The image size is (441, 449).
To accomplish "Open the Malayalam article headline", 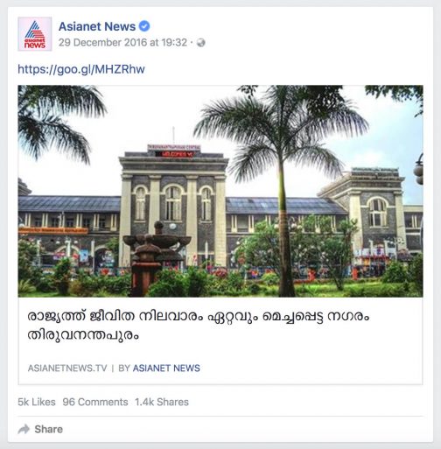I will coord(199,326).
